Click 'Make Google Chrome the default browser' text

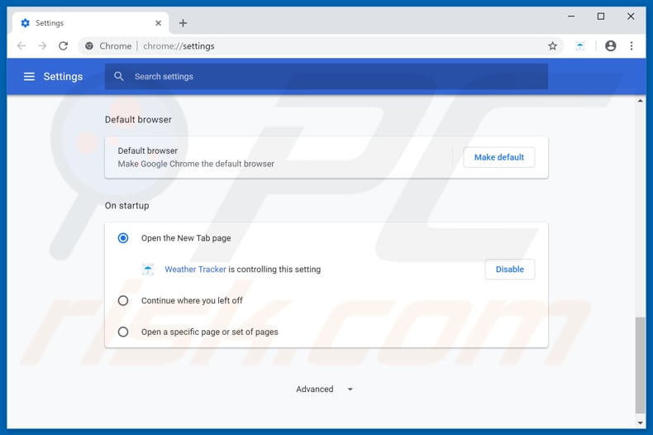pyautogui.click(x=196, y=164)
